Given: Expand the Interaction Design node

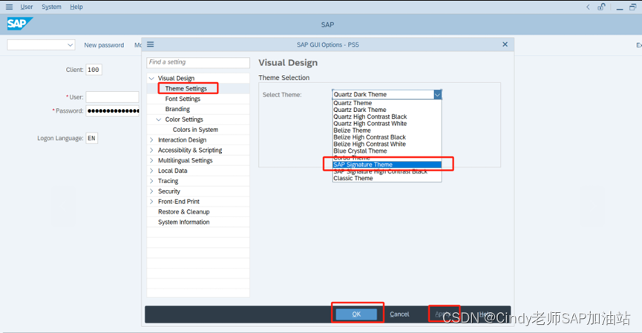Looking at the screenshot, I should [151, 140].
